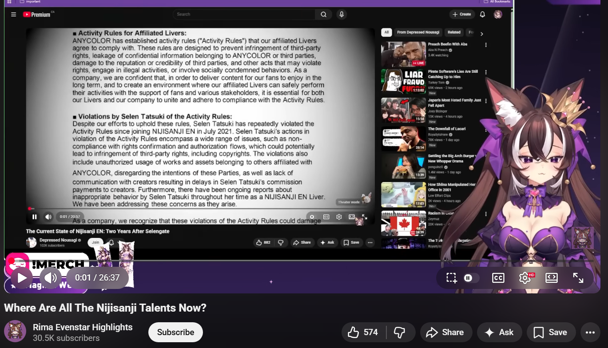
Task: Open the account avatar in embedded header
Action: click(498, 14)
